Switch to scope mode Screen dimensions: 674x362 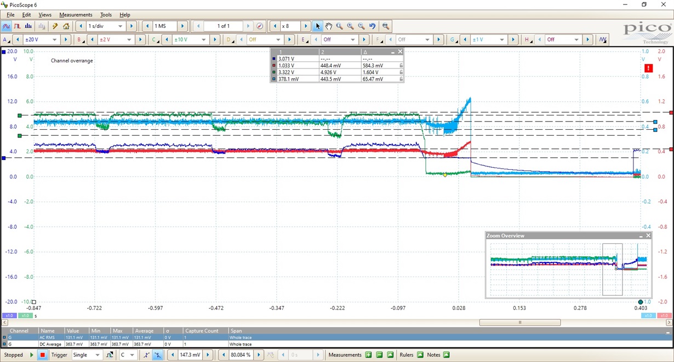click(x=7, y=26)
